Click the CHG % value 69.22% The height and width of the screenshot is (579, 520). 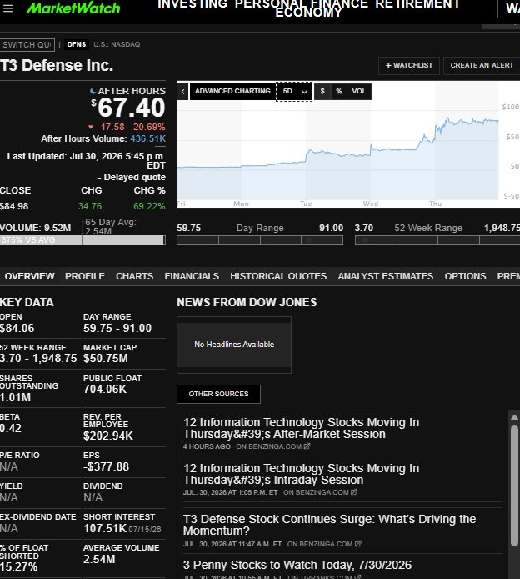click(149, 206)
